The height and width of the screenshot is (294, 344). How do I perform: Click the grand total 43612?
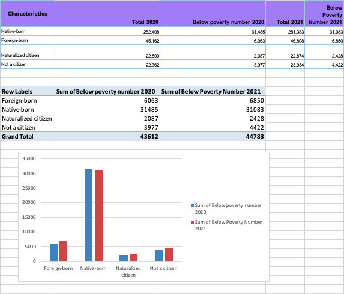coord(107,136)
